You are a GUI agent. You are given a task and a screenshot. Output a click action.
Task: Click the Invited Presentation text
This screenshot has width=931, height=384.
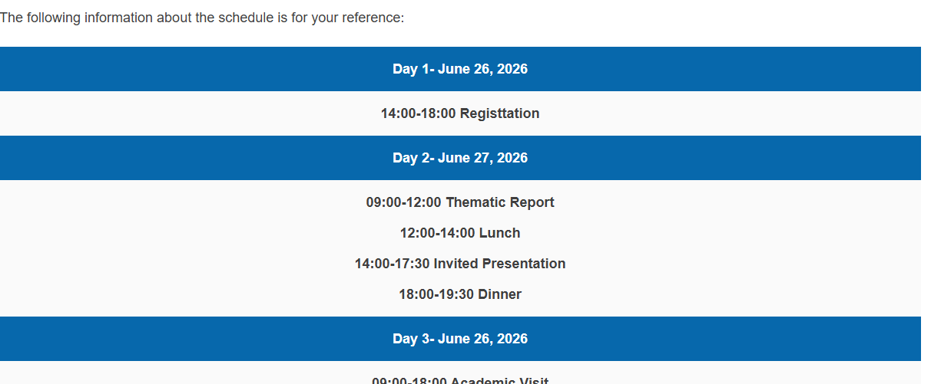pyautogui.click(x=500, y=264)
